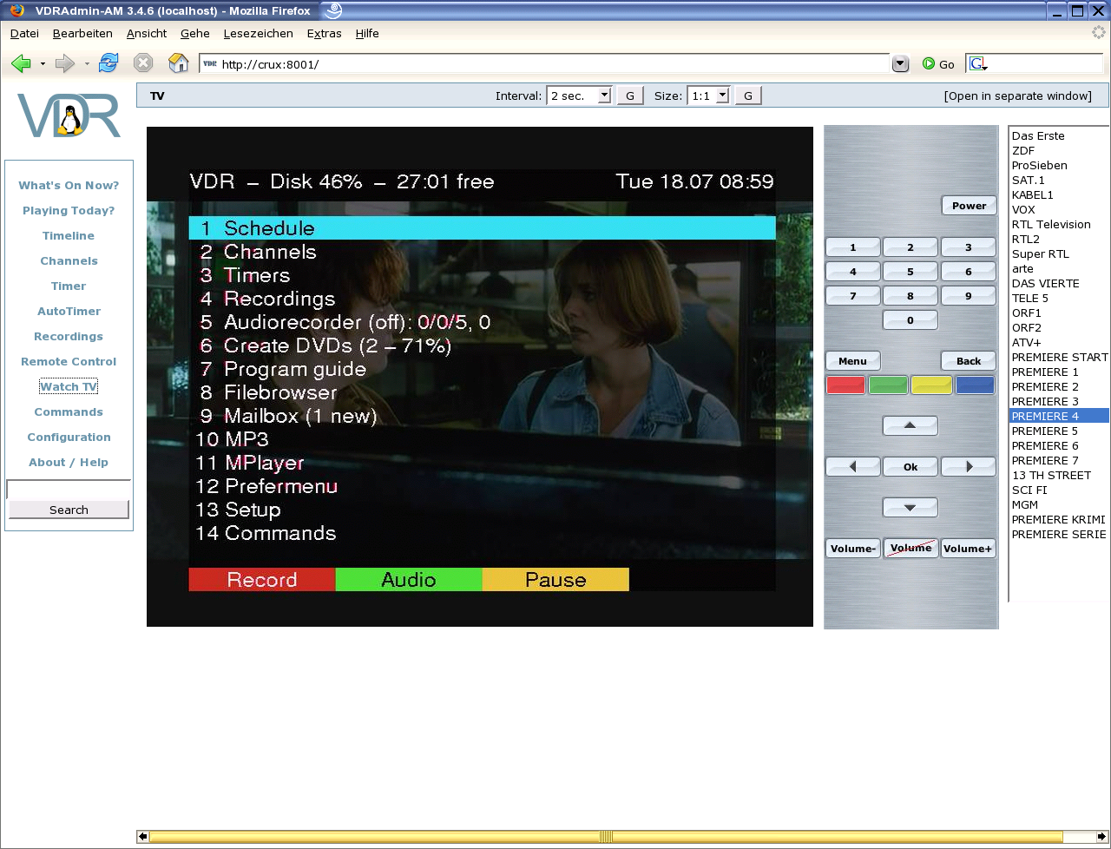
Task: Open the Lesezeichen menu
Action: (258, 33)
